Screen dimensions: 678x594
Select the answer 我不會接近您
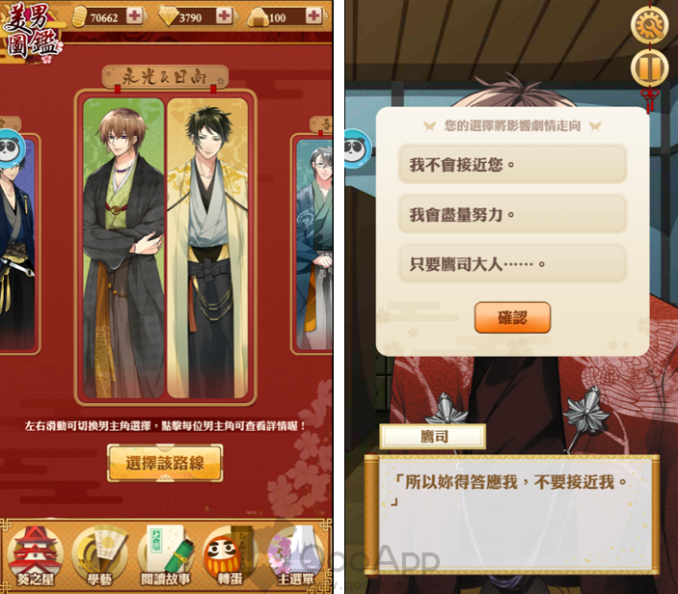click(x=512, y=164)
